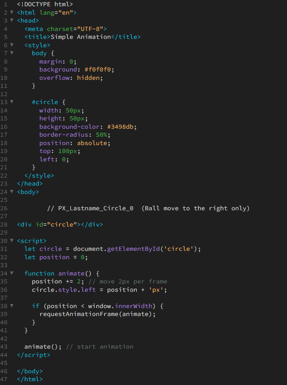Place cursor on requestAnimationFrame call

[79, 314]
